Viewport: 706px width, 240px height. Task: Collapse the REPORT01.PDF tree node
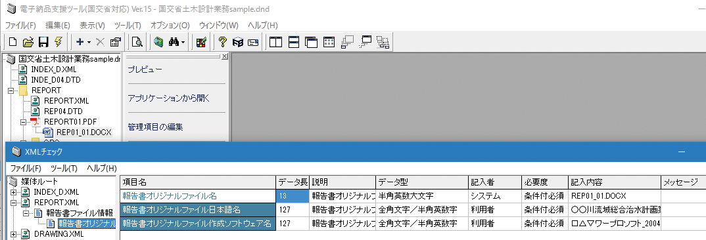coord(23,122)
